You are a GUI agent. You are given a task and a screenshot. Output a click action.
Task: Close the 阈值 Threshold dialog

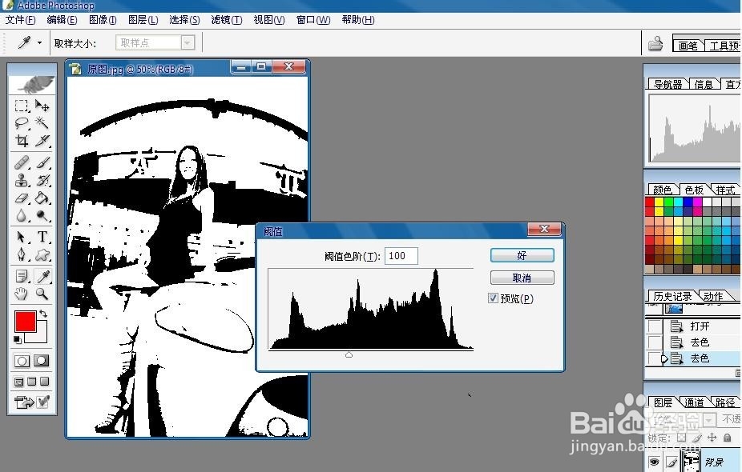(544, 229)
